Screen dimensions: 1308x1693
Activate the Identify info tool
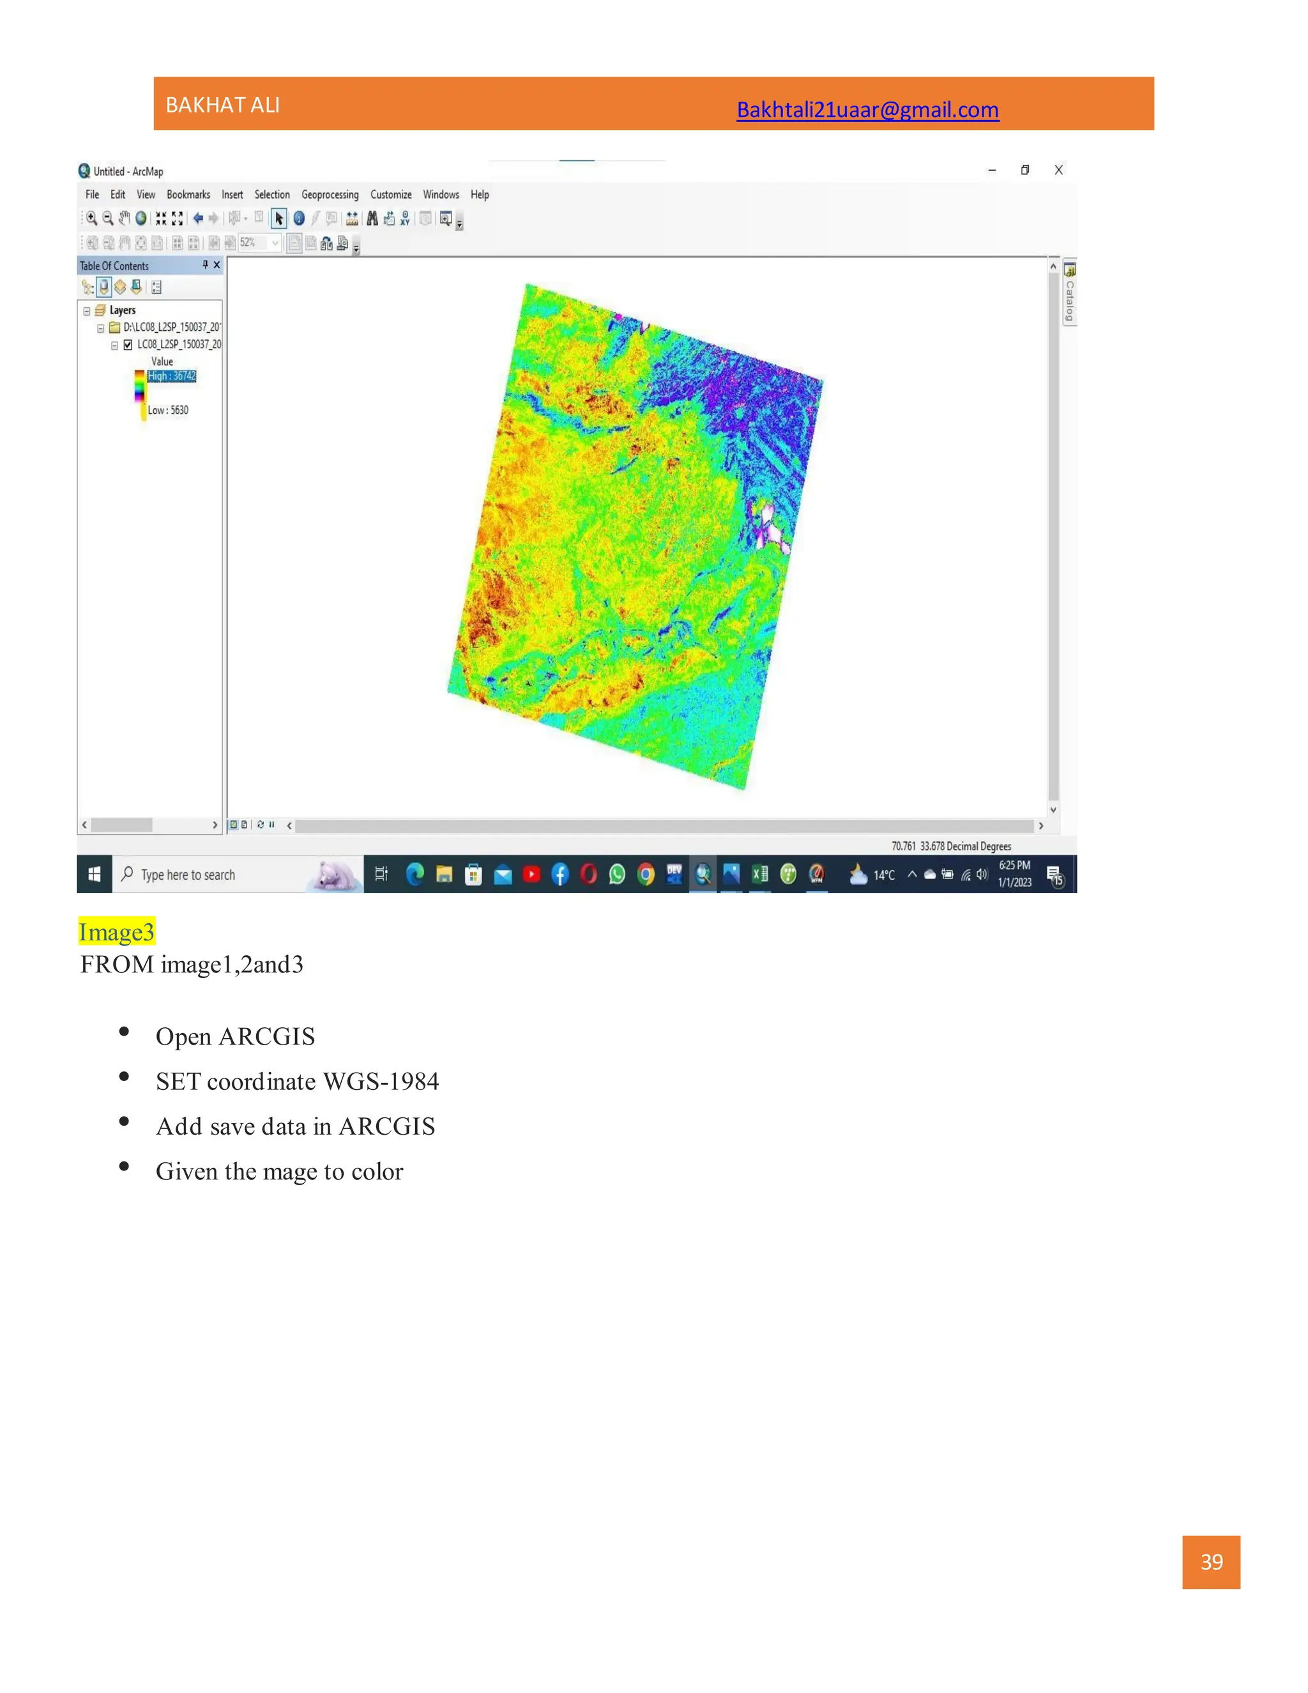click(x=298, y=218)
